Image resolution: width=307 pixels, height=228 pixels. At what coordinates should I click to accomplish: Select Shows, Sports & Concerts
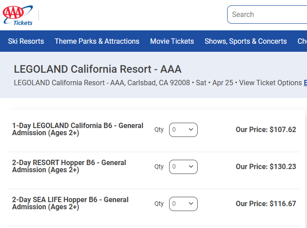pos(245,41)
